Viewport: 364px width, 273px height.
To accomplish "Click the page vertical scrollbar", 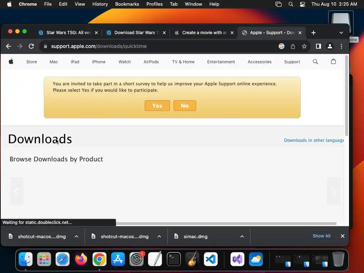I will tap(346, 96).
